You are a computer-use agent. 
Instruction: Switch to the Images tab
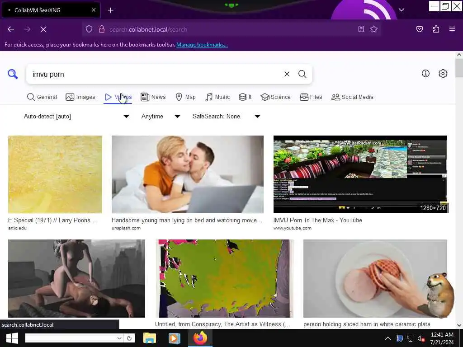point(80,97)
